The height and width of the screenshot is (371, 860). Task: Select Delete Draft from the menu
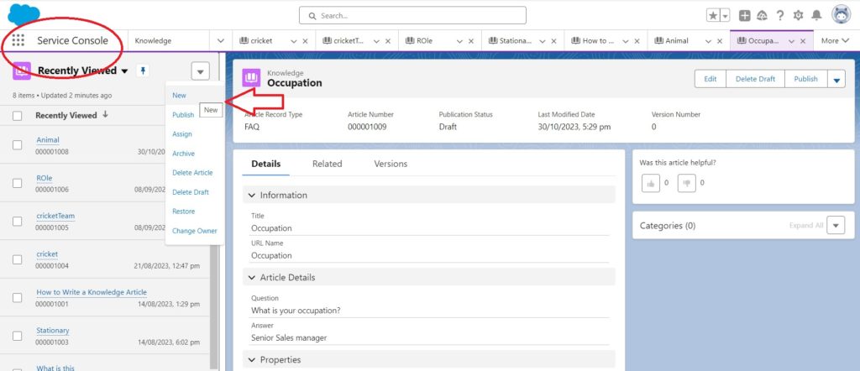click(x=191, y=192)
